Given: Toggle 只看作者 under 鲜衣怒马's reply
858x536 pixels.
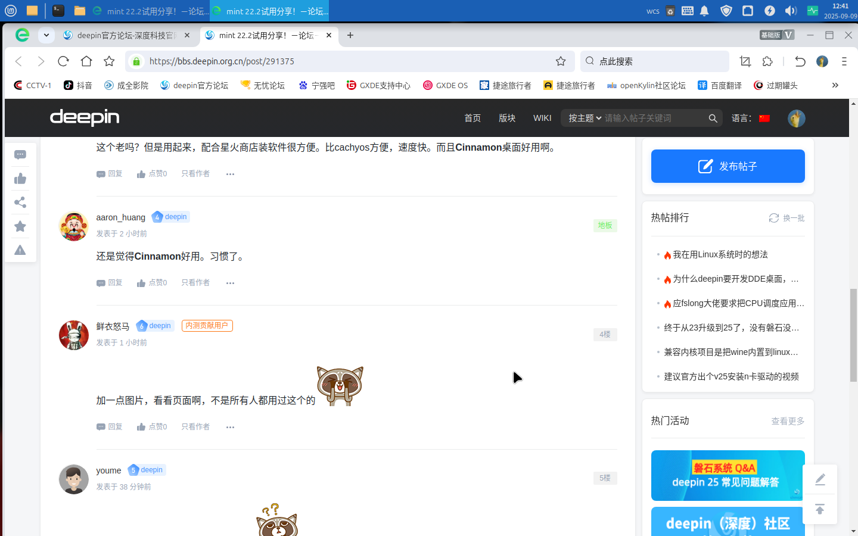Looking at the screenshot, I should (195, 427).
